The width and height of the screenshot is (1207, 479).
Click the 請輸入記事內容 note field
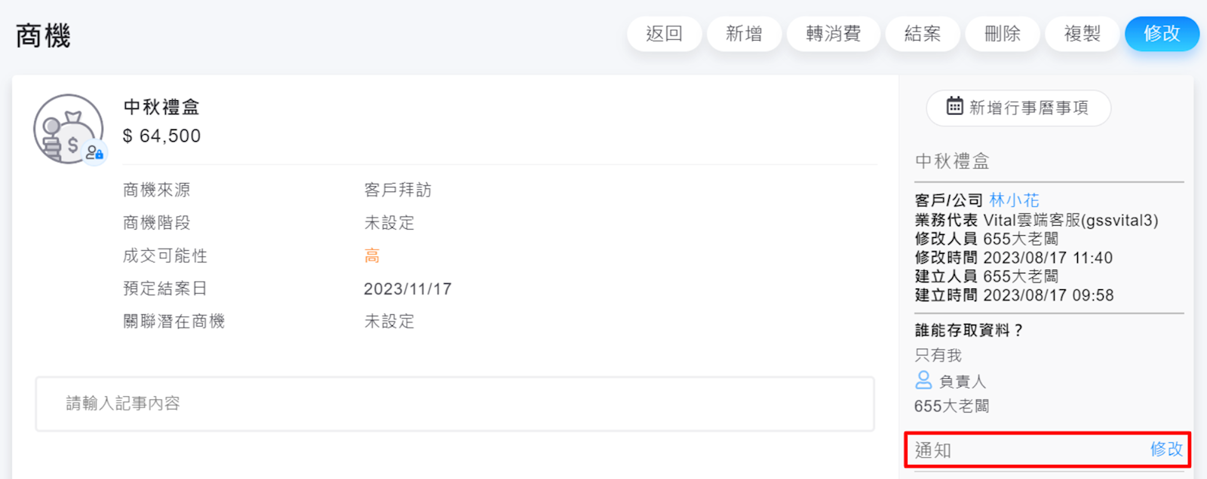point(454,404)
